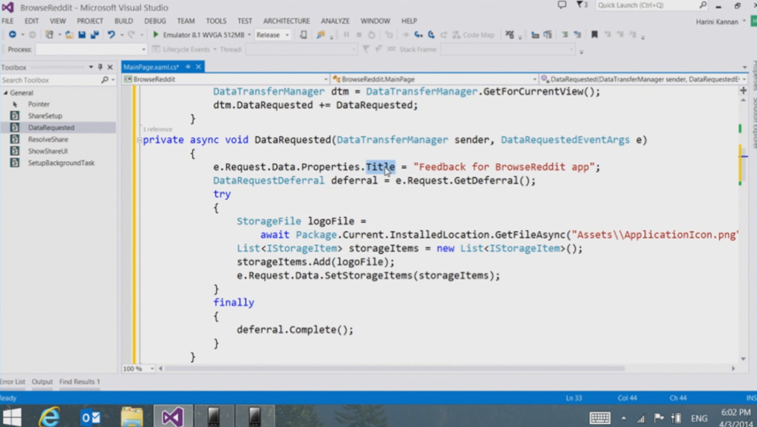Click the Step Over debug icon

point(431,35)
